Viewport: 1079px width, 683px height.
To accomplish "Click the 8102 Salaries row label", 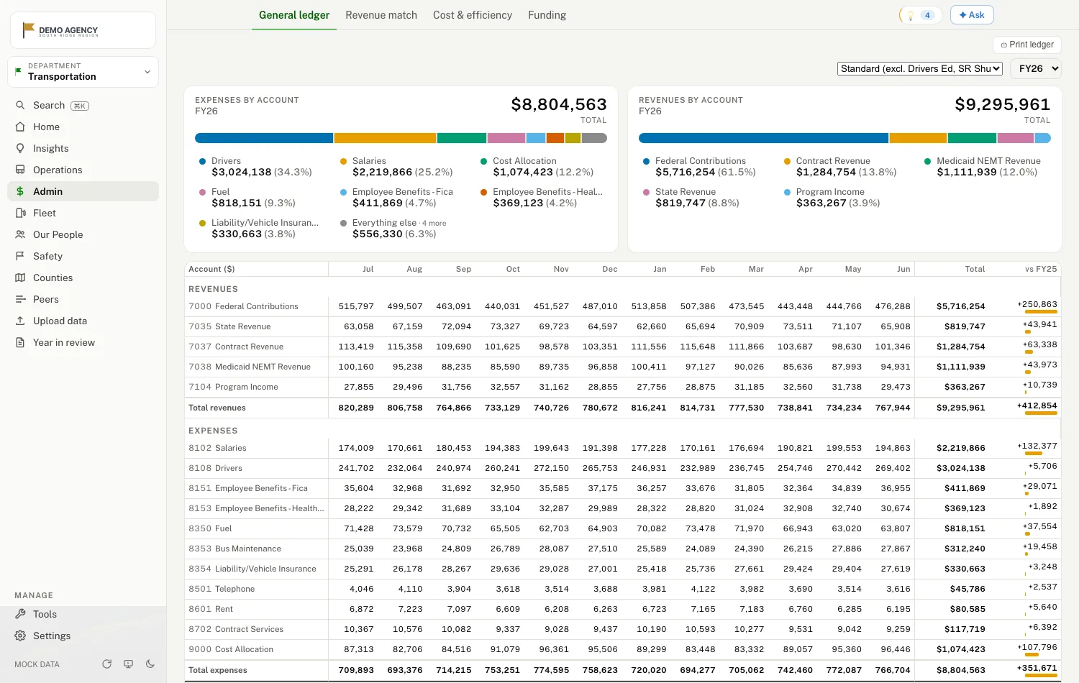I will [217, 448].
